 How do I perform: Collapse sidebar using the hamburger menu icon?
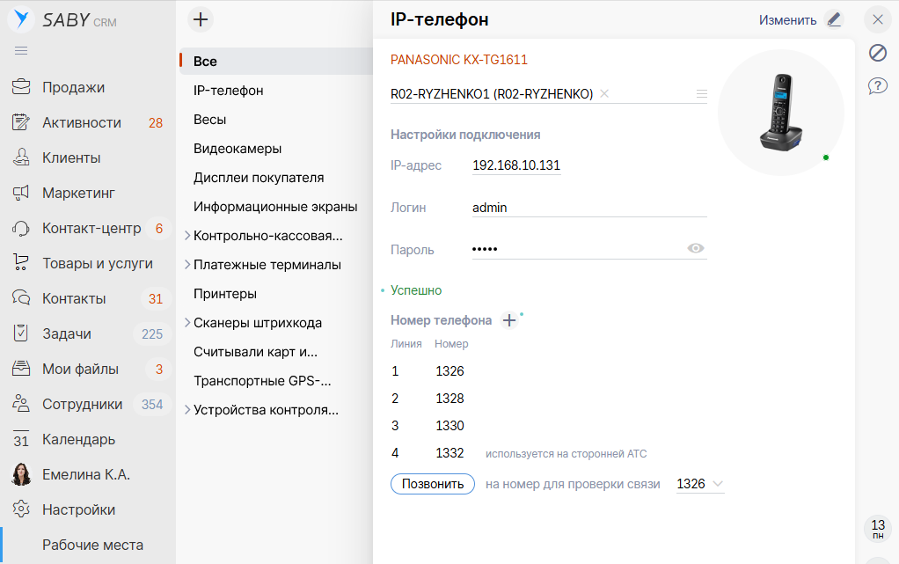(x=21, y=51)
